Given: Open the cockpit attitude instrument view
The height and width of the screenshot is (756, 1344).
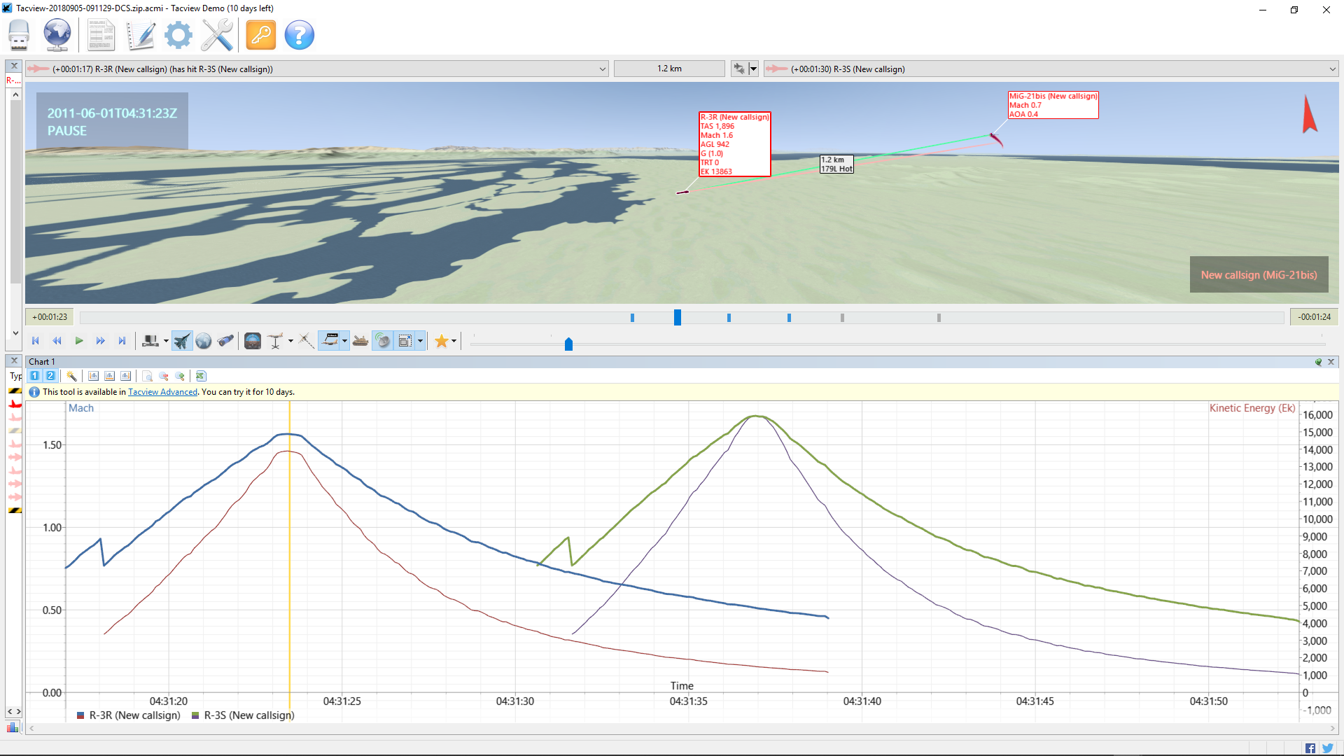Looking at the screenshot, I should [253, 341].
